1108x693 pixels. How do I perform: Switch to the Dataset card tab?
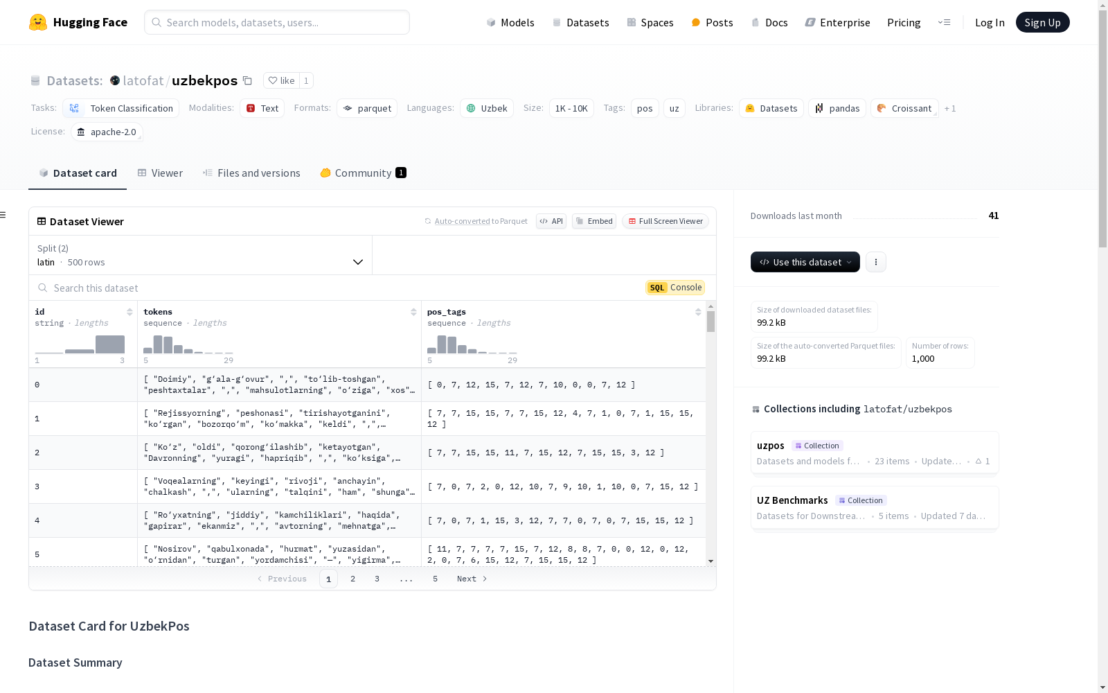[x=78, y=173]
